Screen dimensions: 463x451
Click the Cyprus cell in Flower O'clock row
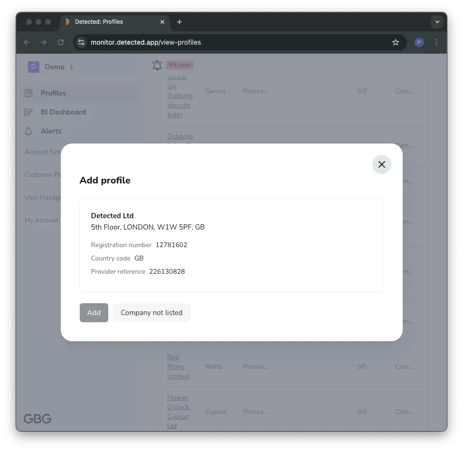(x=216, y=412)
